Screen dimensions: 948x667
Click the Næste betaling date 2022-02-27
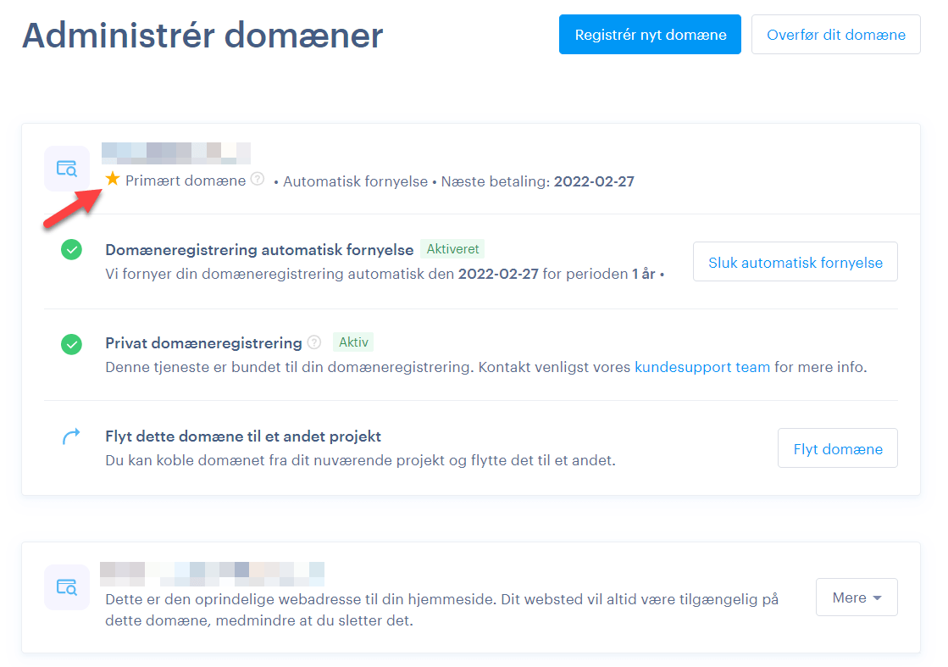(x=594, y=181)
